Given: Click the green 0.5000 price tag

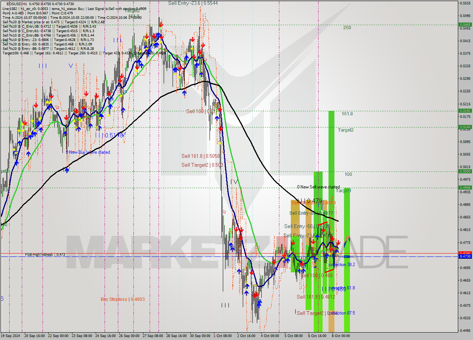Looking at the screenshot, I should point(465,171).
